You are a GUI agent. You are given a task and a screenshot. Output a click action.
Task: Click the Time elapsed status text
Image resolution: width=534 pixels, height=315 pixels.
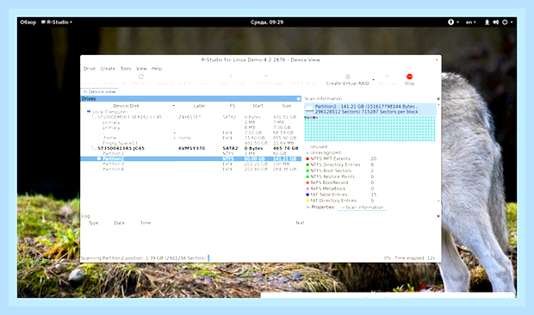point(415,258)
